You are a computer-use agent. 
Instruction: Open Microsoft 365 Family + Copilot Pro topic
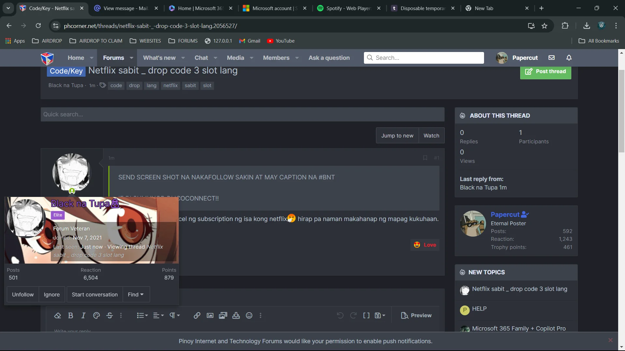click(x=519, y=328)
